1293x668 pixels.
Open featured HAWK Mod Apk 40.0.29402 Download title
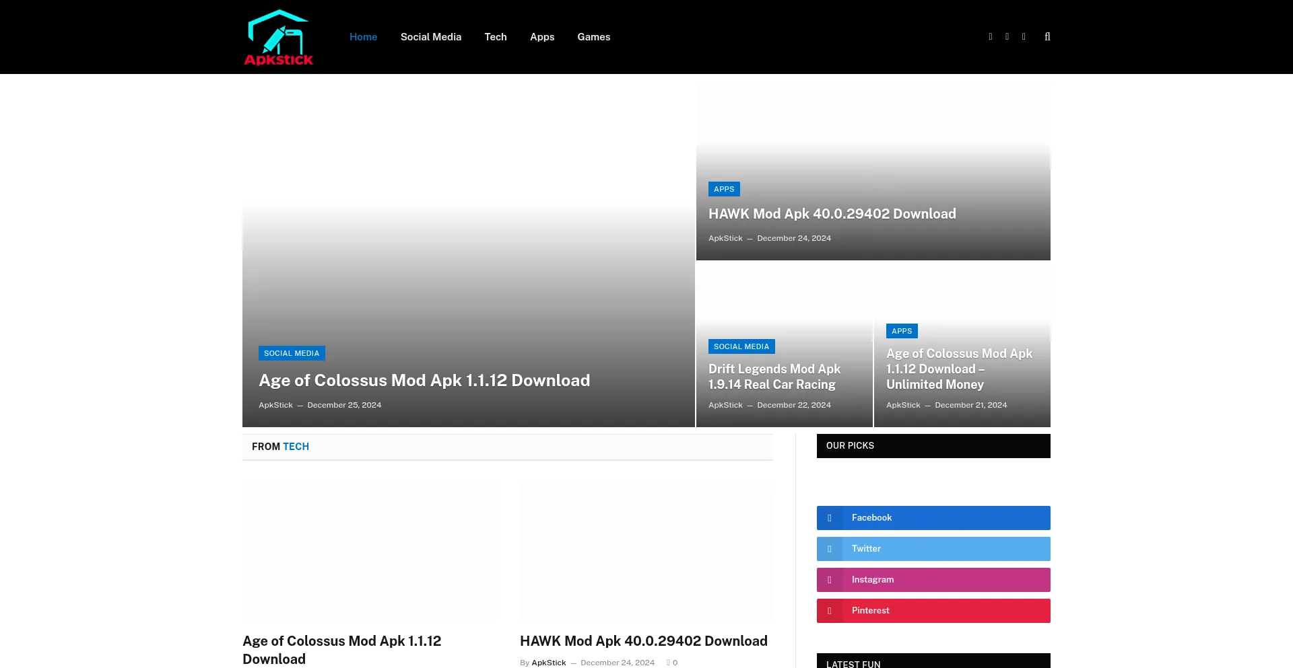pos(832,214)
